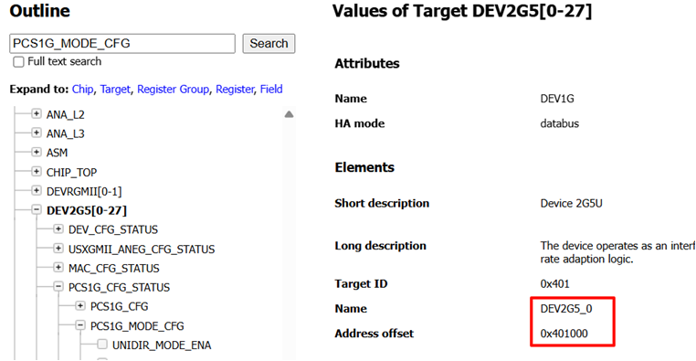696x361 pixels.
Task: Click the Attributes section heading
Action: point(367,63)
